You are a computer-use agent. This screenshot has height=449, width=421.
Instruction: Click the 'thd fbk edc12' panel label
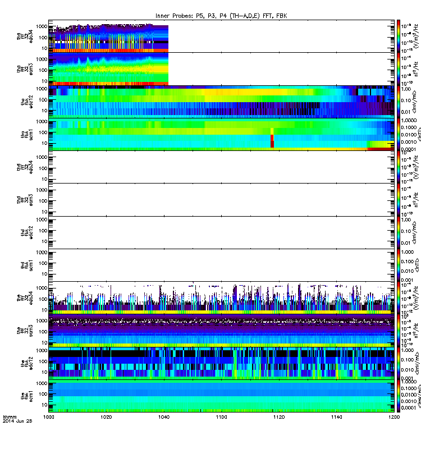pyautogui.click(x=27, y=232)
